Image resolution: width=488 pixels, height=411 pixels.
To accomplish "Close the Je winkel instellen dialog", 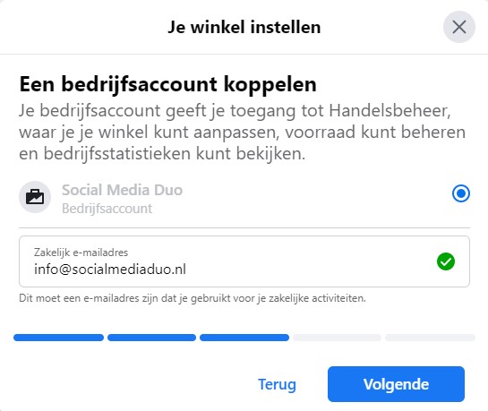I will (459, 27).
